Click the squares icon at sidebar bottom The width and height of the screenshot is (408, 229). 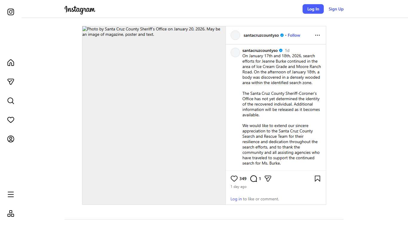tap(11, 213)
